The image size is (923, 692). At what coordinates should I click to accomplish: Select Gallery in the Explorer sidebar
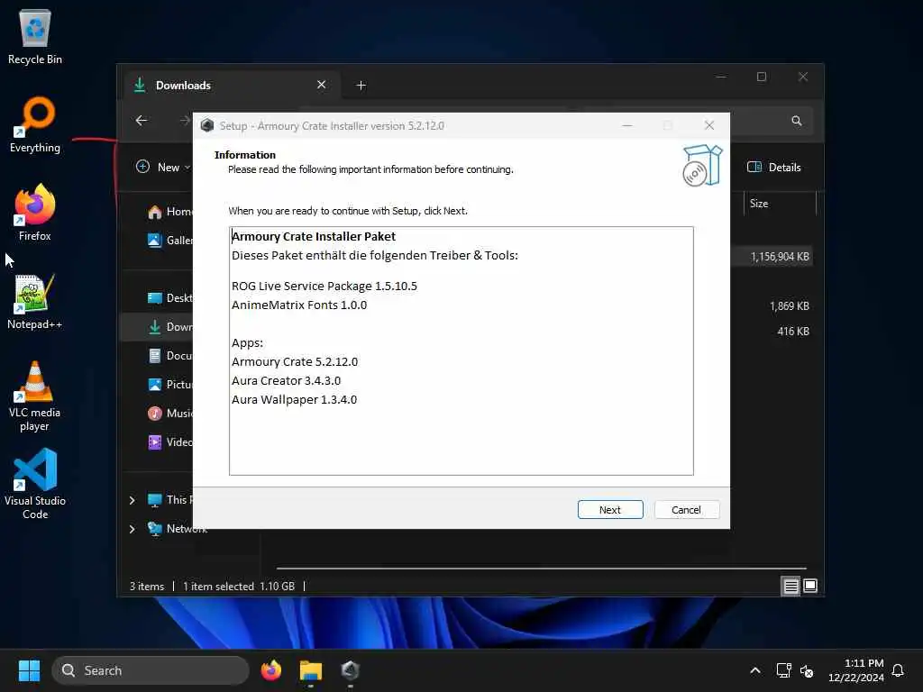pos(169,240)
